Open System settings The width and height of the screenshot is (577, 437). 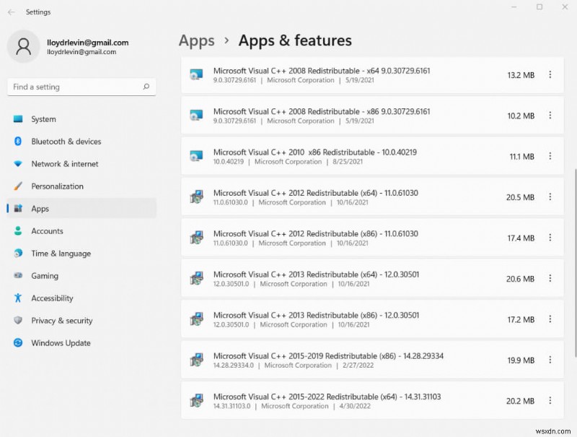coord(82,119)
